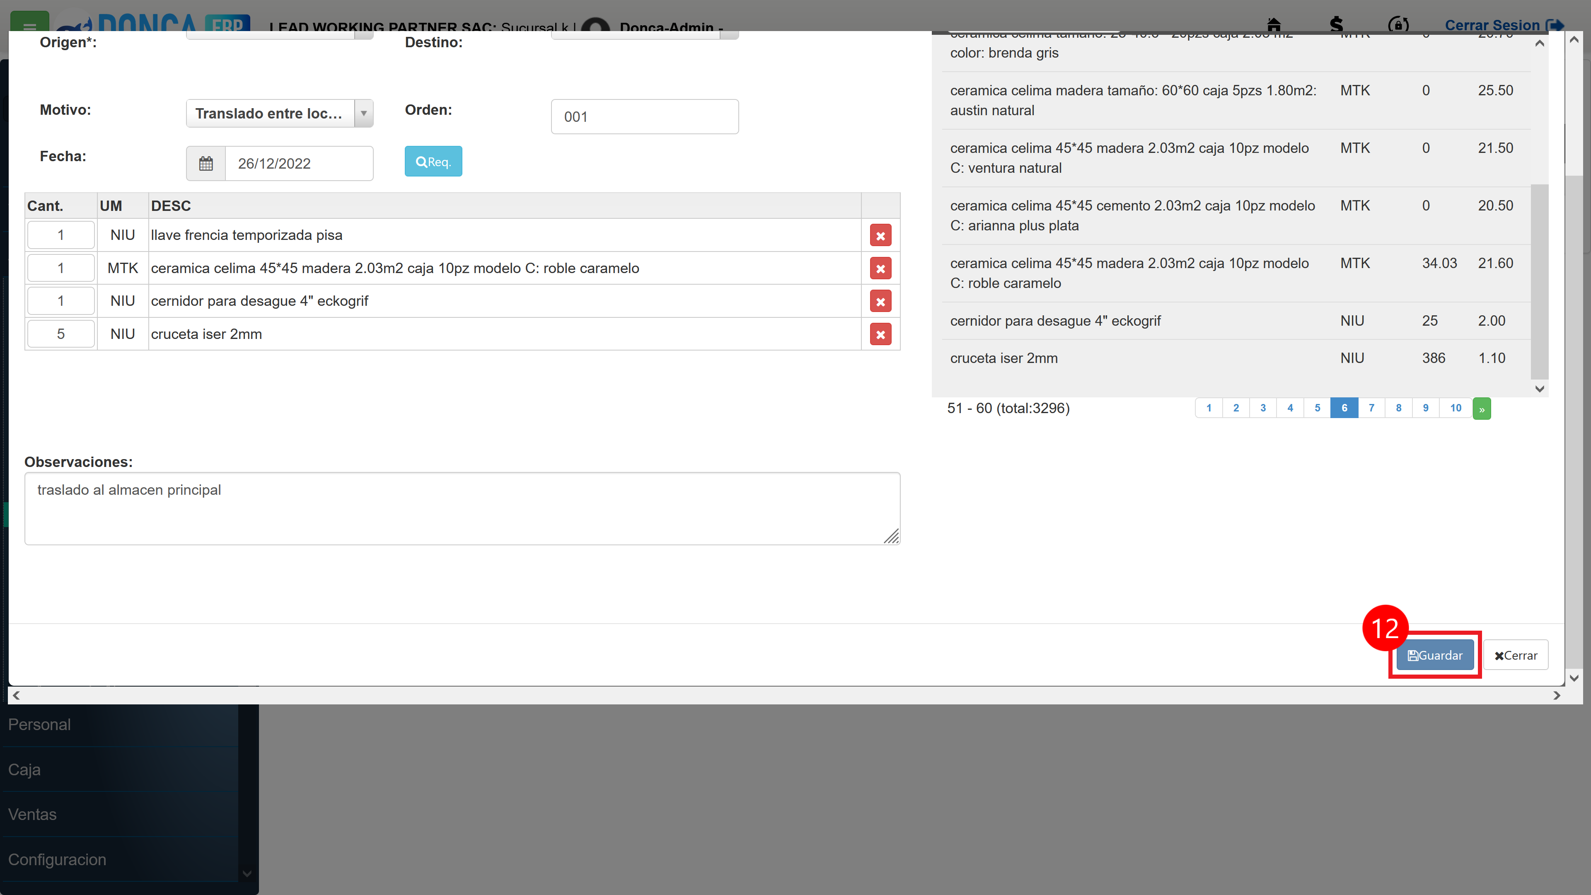The image size is (1591, 895).
Task: Click the sidebar scroll down chevron
Action: [247, 873]
